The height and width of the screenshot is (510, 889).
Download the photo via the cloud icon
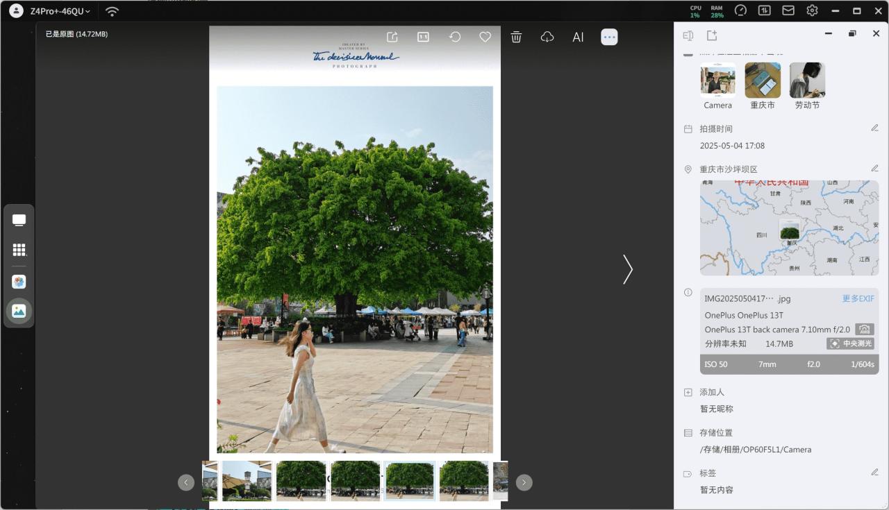(547, 37)
